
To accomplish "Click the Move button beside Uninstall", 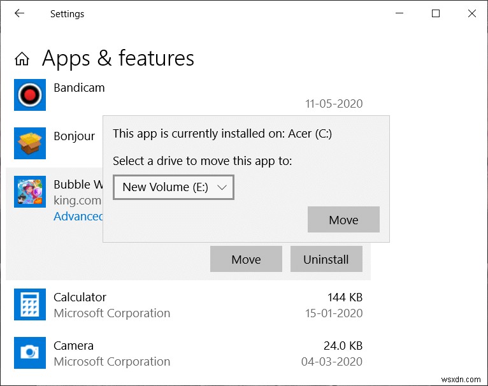I will click(x=246, y=259).
